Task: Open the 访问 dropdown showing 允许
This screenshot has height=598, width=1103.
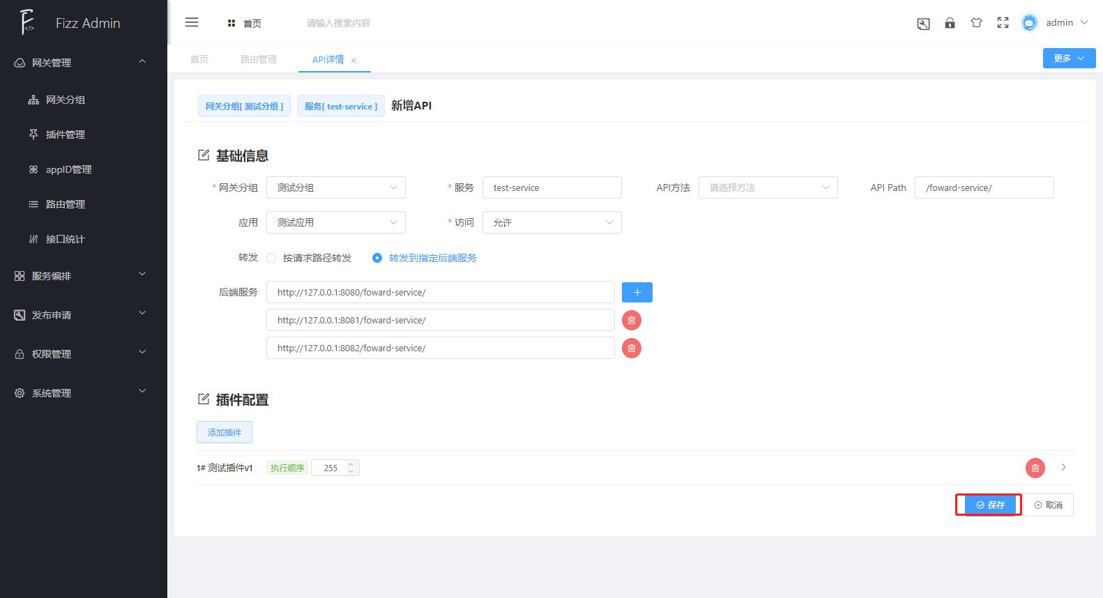Action: pos(552,222)
